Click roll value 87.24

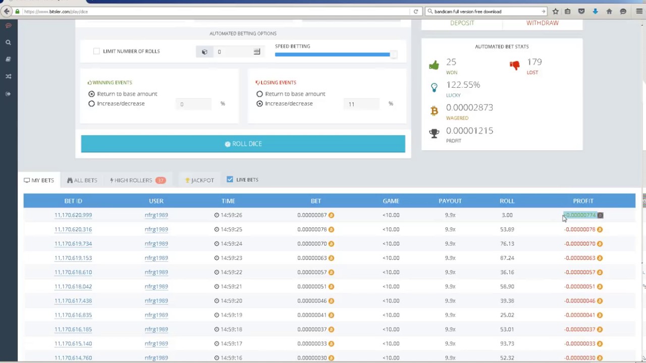click(x=507, y=258)
